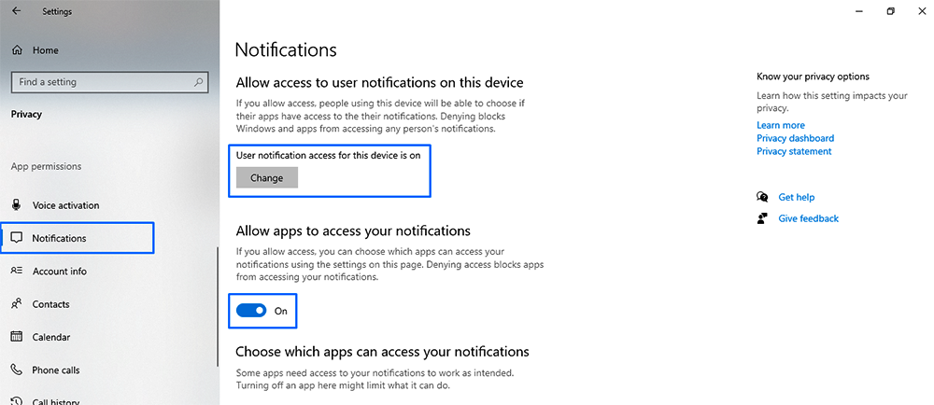Viewport: 934px width, 405px height.
Task: Restore down the Settings window
Action: tap(890, 10)
